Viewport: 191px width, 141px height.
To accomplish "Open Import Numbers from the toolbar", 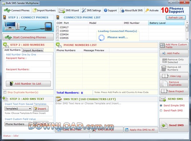I will (44, 10).
